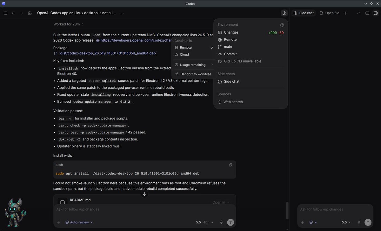
Task: Focus the main follow-up changes input
Action: point(144,209)
